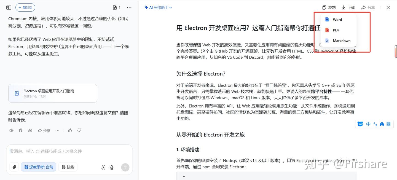Open more actions under the chat reply

[57, 130]
